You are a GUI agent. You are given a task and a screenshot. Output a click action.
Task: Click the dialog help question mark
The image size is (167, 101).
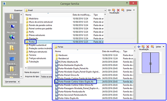click(x=127, y=3)
